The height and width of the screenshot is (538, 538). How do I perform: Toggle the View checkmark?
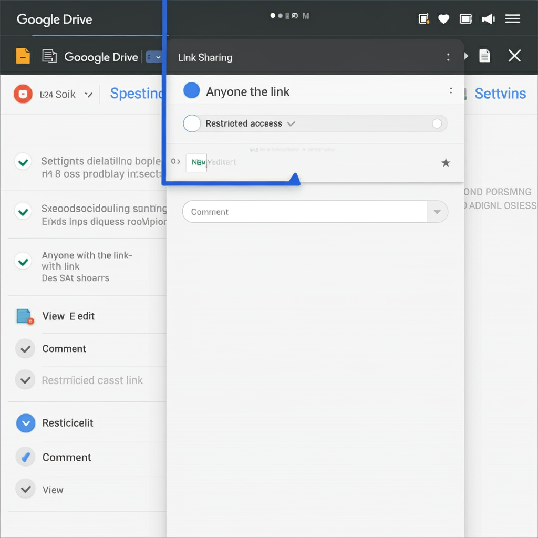(25, 489)
